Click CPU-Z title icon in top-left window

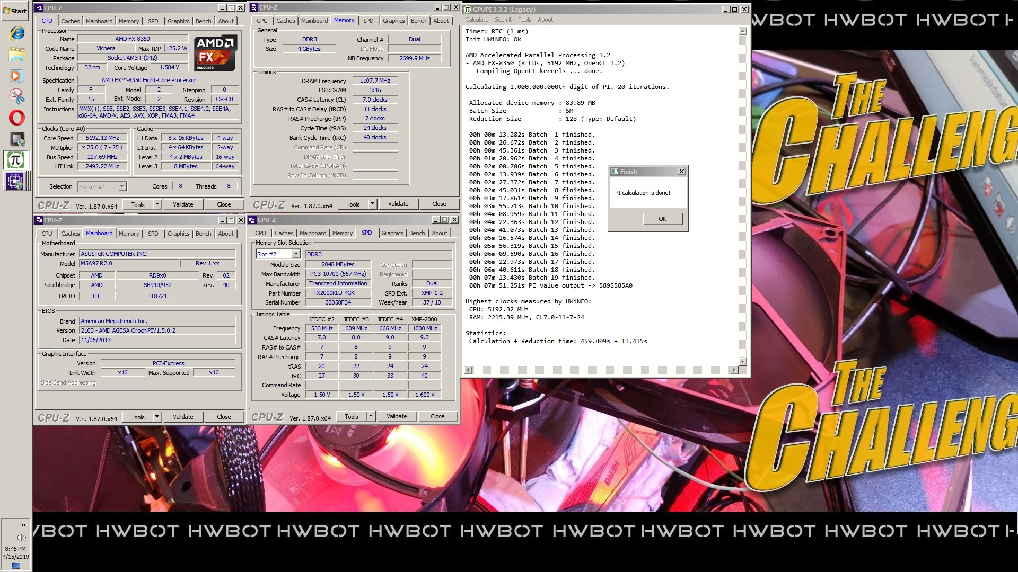(39, 8)
